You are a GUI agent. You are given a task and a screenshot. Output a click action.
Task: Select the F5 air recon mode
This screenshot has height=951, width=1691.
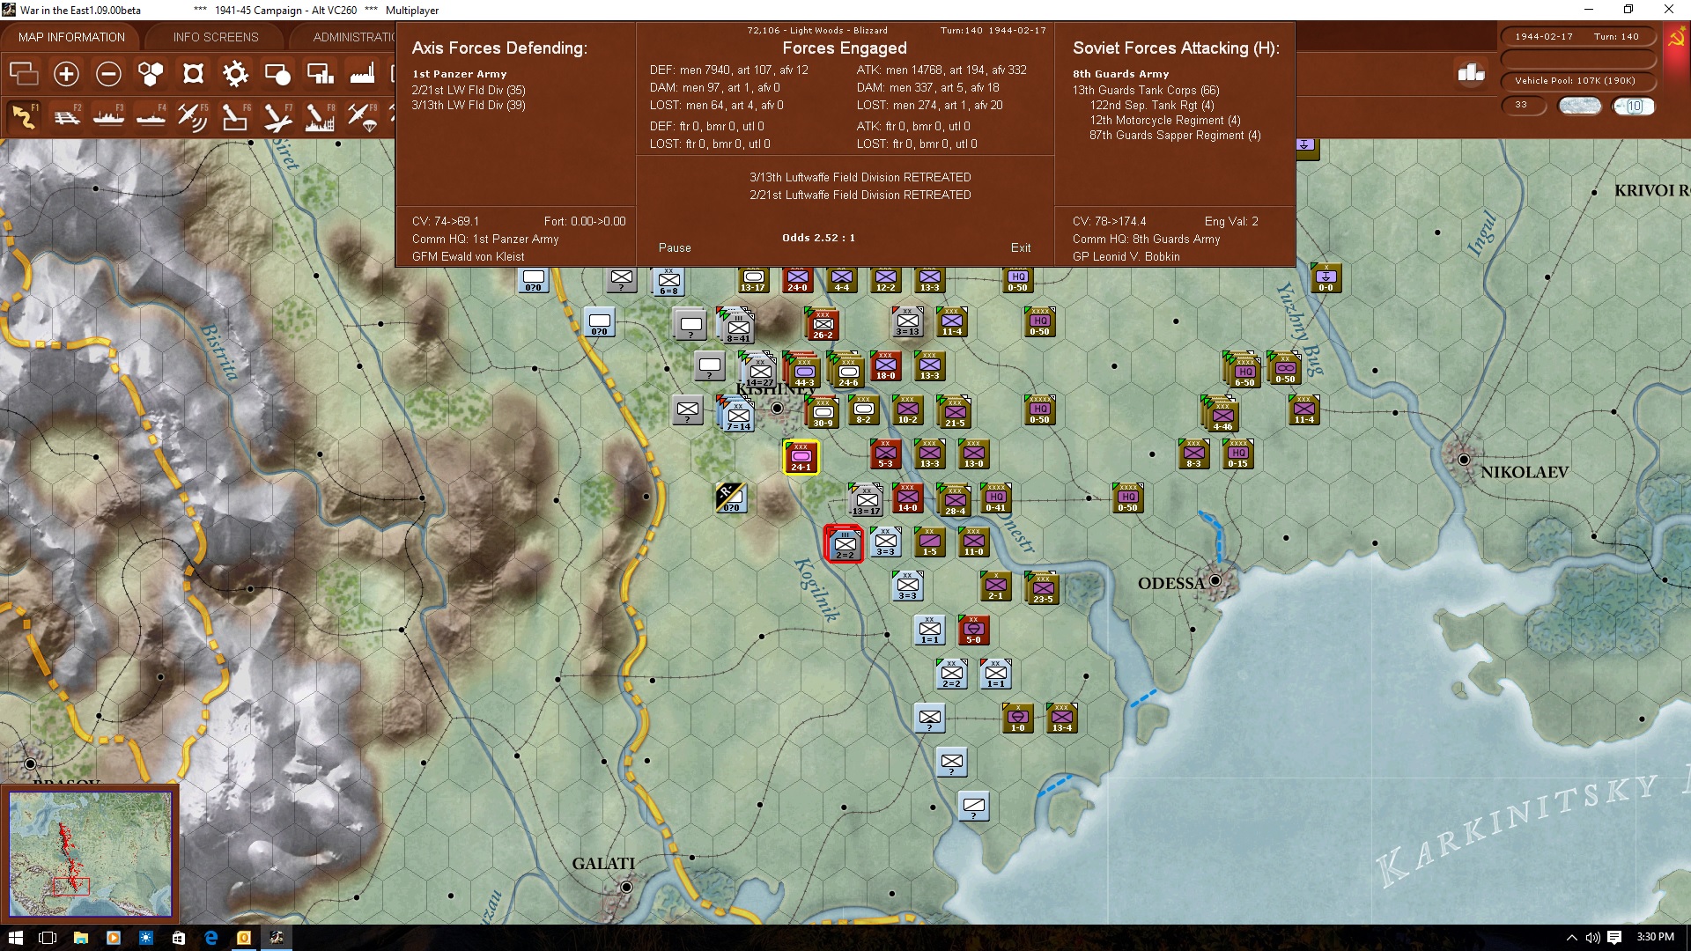[193, 116]
